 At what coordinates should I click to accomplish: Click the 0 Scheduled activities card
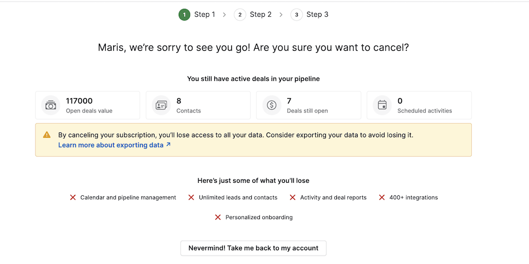(x=419, y=106)
